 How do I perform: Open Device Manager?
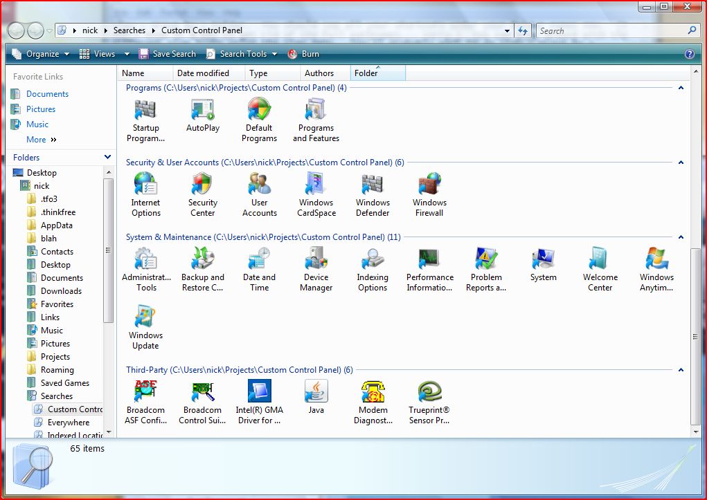tap(316, 270)
